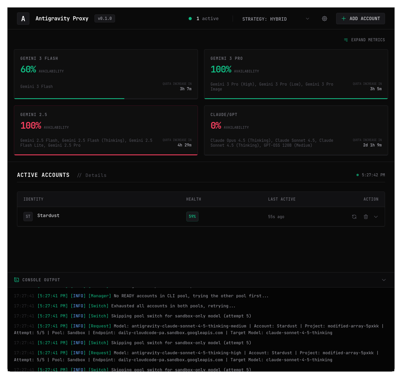The height and width of the screenshot is (379, 402).
Task: Click the 'Antigravity Proxy' title
Action: pos(62,19)
